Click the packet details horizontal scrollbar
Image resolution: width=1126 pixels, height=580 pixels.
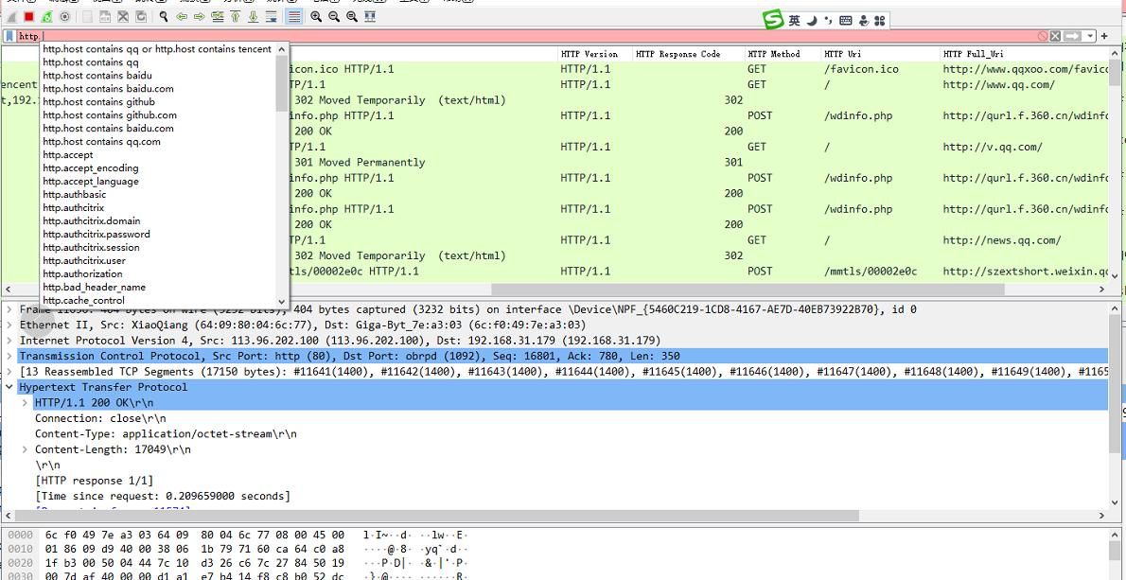pyautogui.click(x=435, y=516)
